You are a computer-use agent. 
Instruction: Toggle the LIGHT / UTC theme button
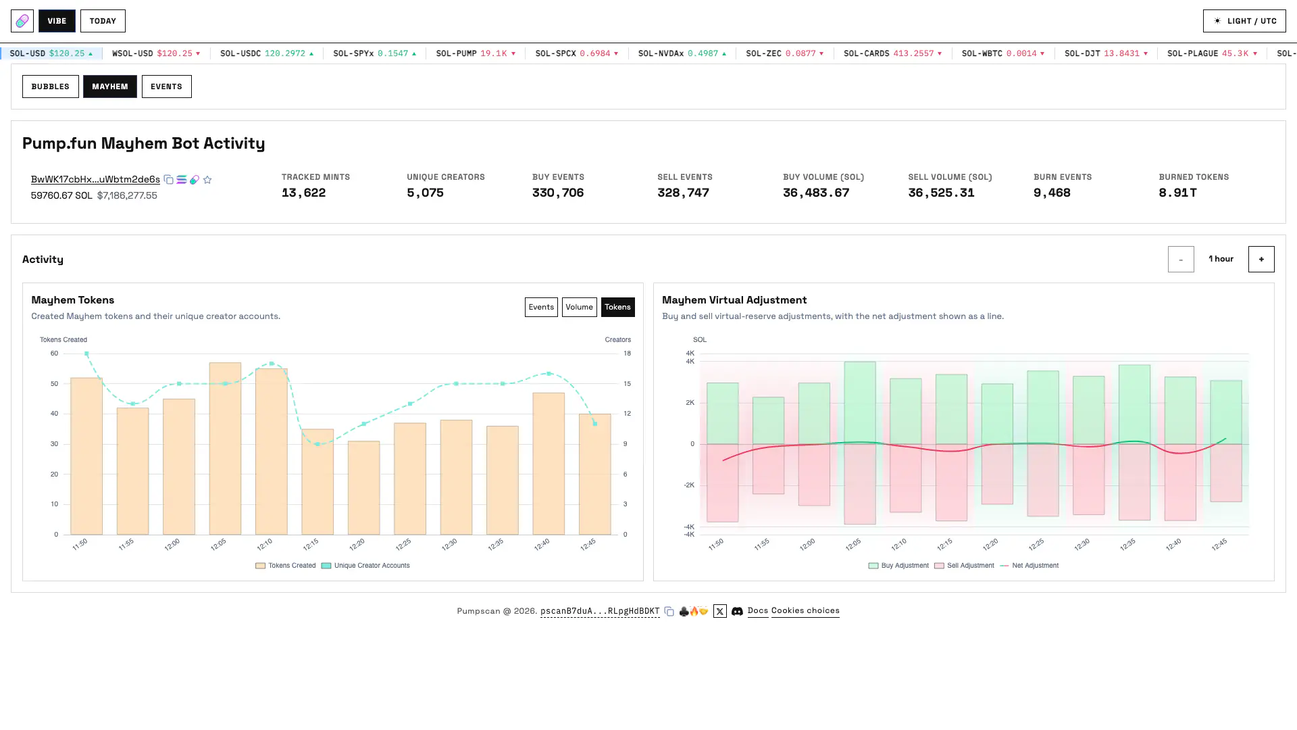click(x=1244, y=21)
